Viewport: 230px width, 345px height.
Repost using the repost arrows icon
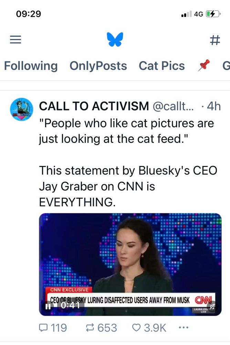point(90,328)
